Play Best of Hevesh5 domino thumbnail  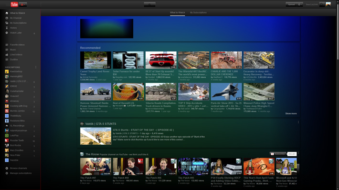128,91
